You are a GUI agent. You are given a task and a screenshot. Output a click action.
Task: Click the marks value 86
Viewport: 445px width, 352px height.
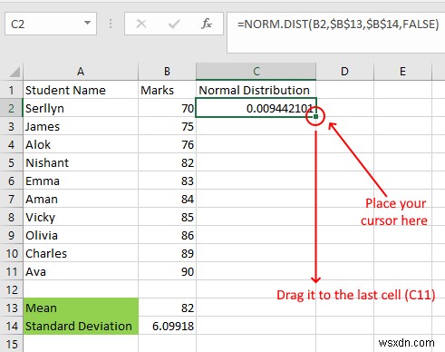tap(167, 235)
